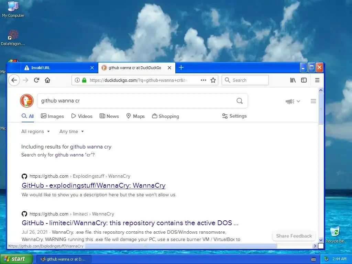Screen dimensions: 352x264
Task: Click the Firefox Search box
Action: coord(245,80)
